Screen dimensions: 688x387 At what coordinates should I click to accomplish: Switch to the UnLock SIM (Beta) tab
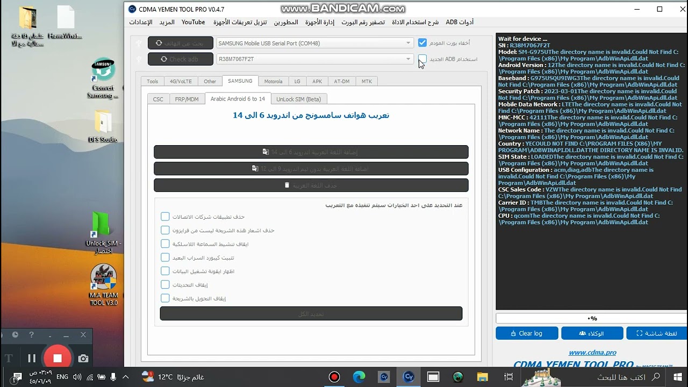click(x=298, y=99)
